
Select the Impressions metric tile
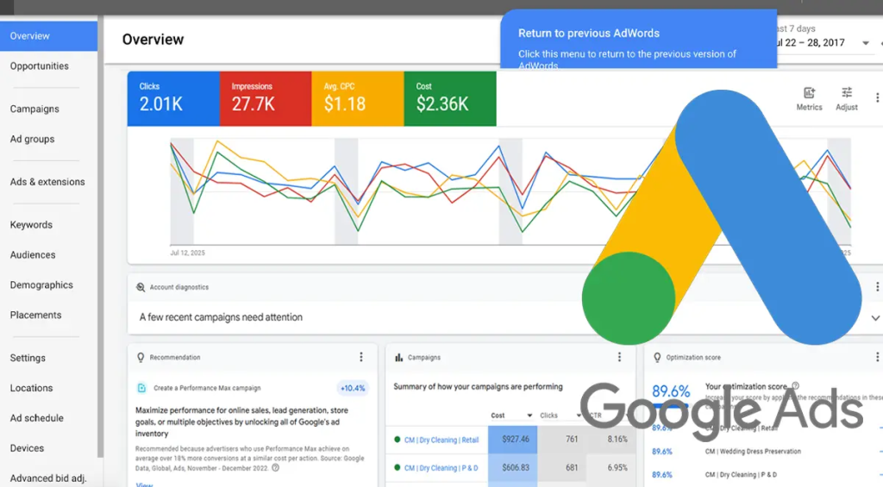[x=266, y=98]
